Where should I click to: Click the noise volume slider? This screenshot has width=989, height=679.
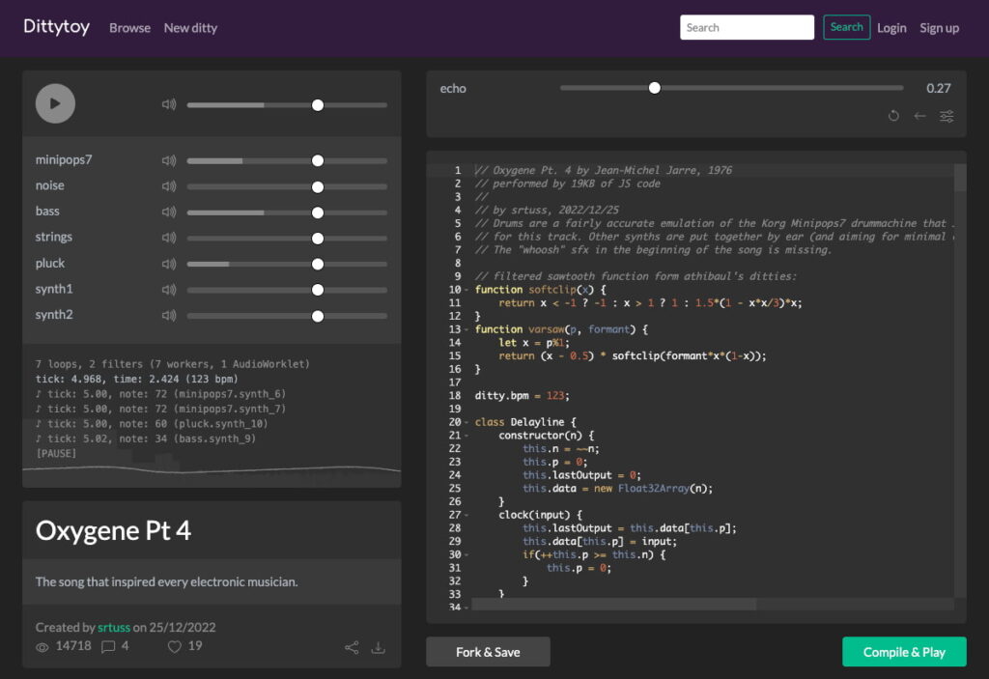point(287,186)
